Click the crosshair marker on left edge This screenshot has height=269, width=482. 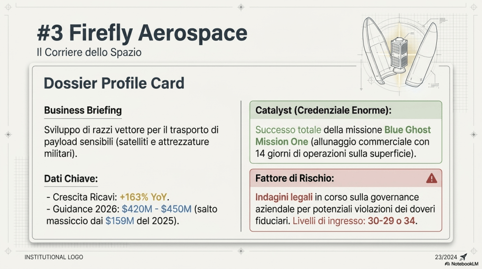click(x=8, y=134)
